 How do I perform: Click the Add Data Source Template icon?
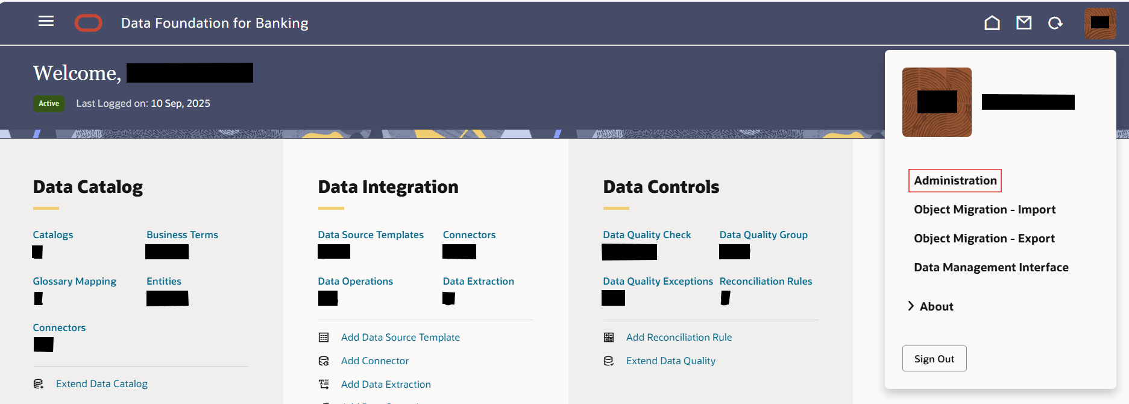point(324,338)
